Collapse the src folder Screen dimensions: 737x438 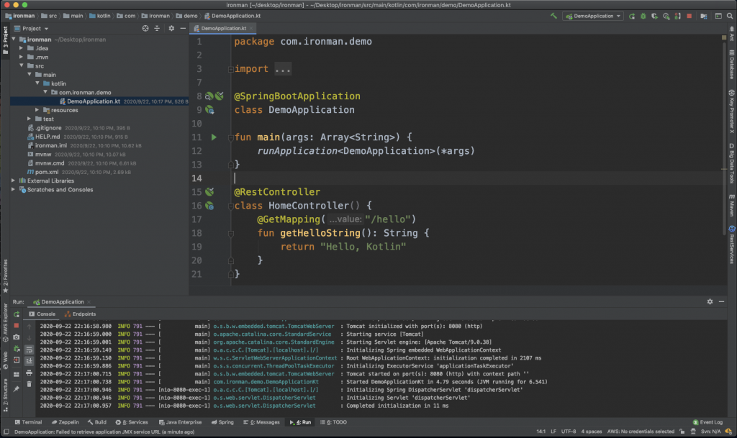pyautogui.click(x=21, y=65)
